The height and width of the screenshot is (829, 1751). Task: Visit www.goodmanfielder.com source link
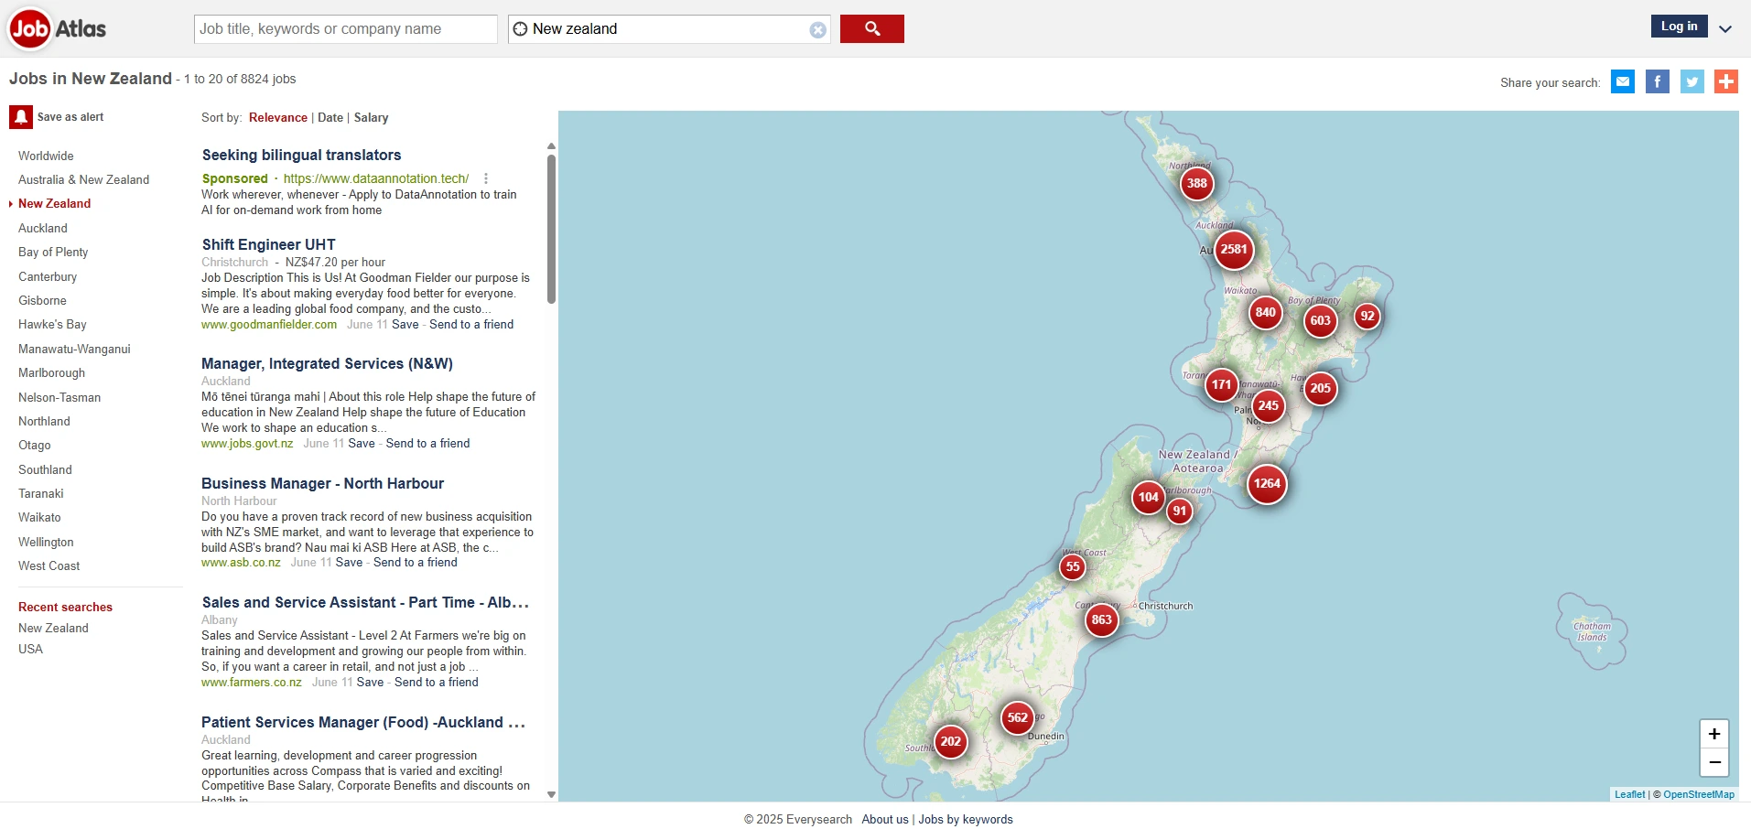[269, 324]
